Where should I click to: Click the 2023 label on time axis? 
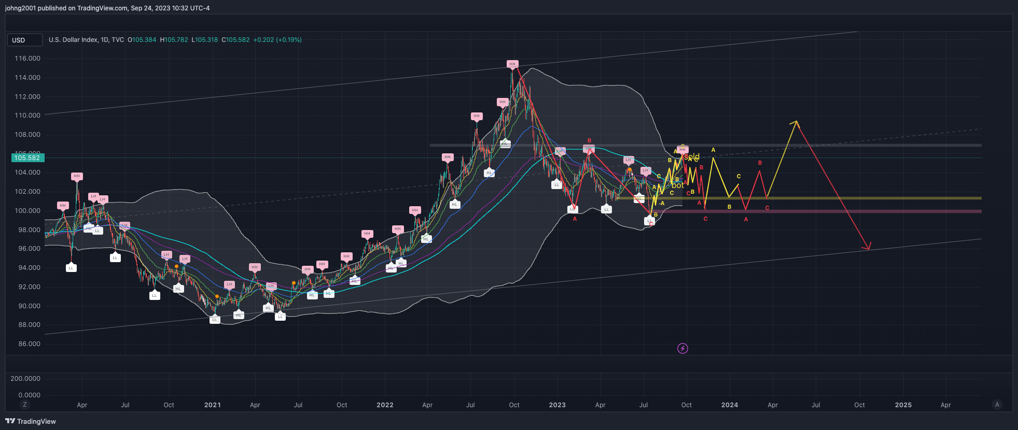click(557, 405)
